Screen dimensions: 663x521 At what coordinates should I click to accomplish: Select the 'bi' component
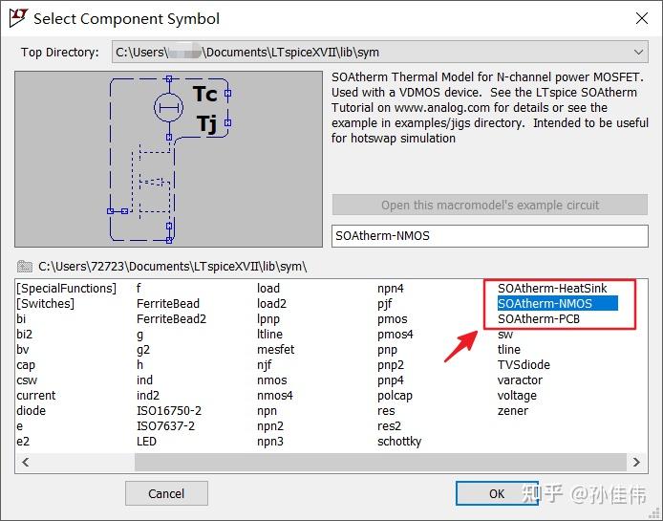(21, 318)
